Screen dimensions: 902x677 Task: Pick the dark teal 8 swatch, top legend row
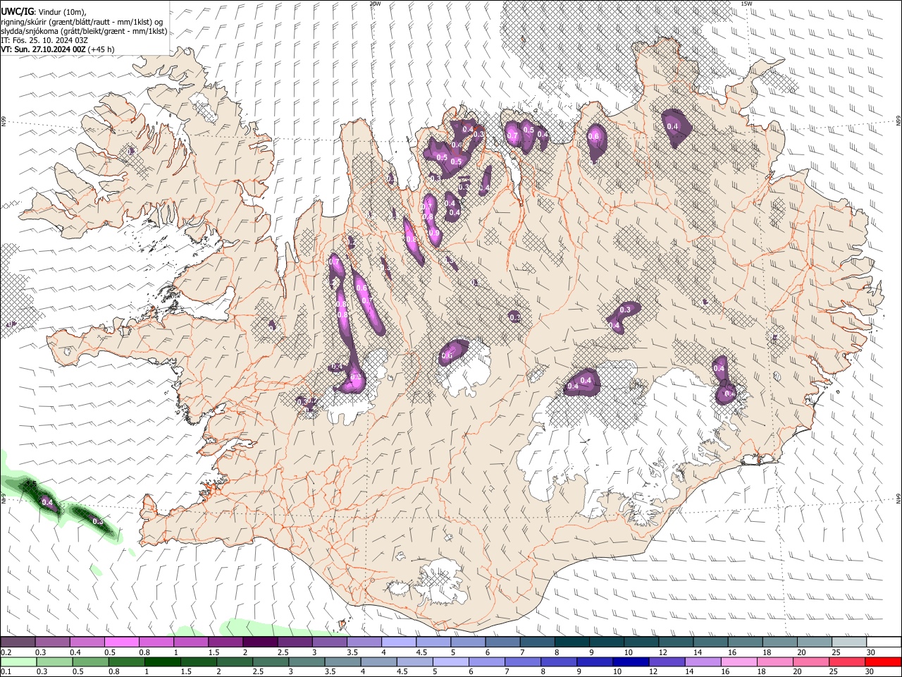572,642
